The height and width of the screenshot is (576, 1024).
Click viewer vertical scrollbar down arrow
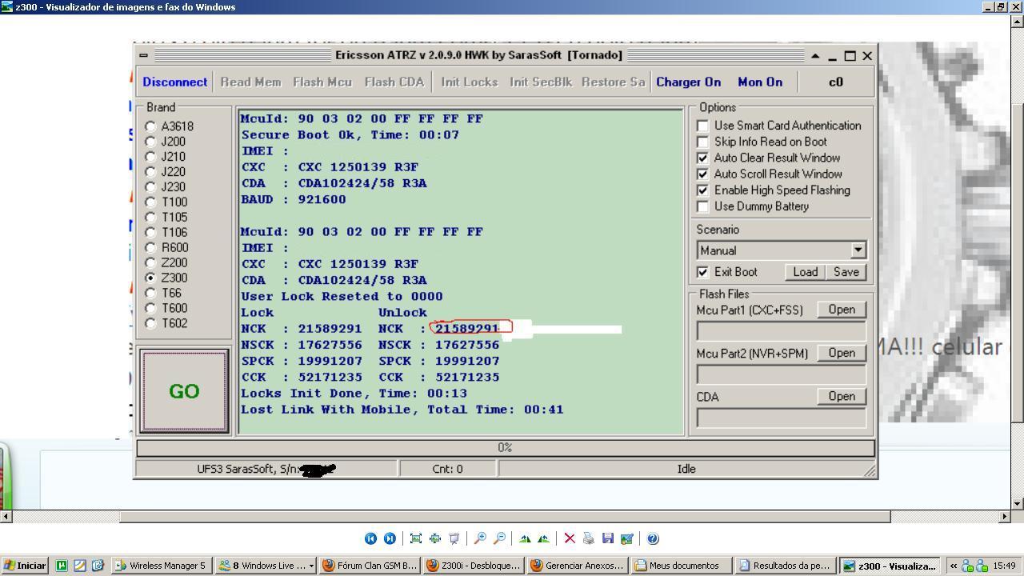pos(1018,504)
